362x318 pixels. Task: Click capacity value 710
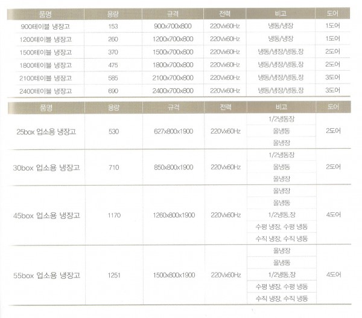(114, 167)
